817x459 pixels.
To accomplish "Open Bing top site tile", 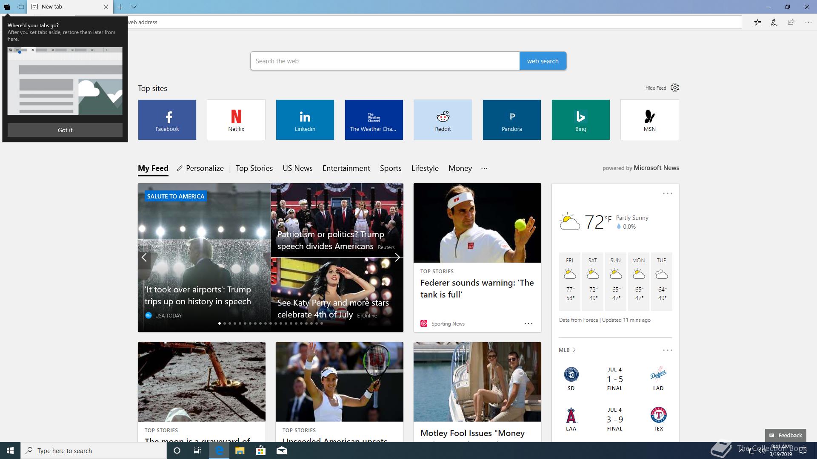I will click(x=581, y=120).
